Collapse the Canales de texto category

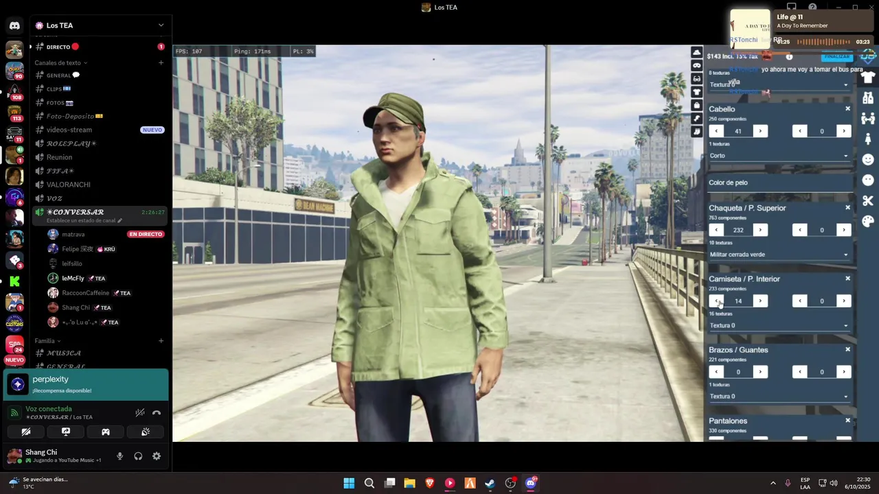click(60, 62)
